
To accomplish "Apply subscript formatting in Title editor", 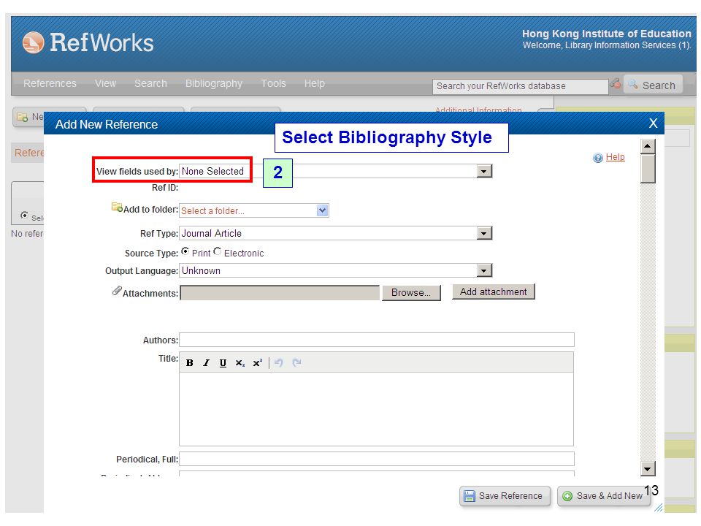I will click(x=240, y=363).
